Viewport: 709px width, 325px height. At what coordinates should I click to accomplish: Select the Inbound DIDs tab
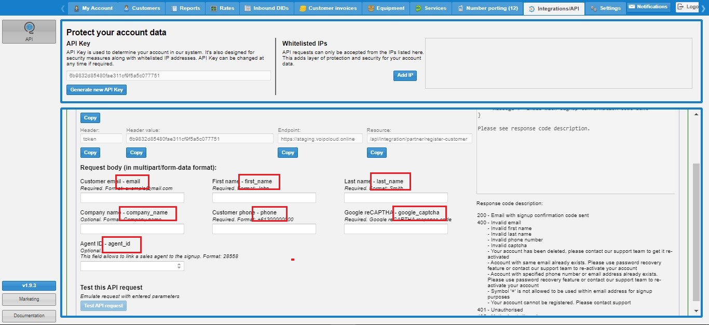[266, 8]
